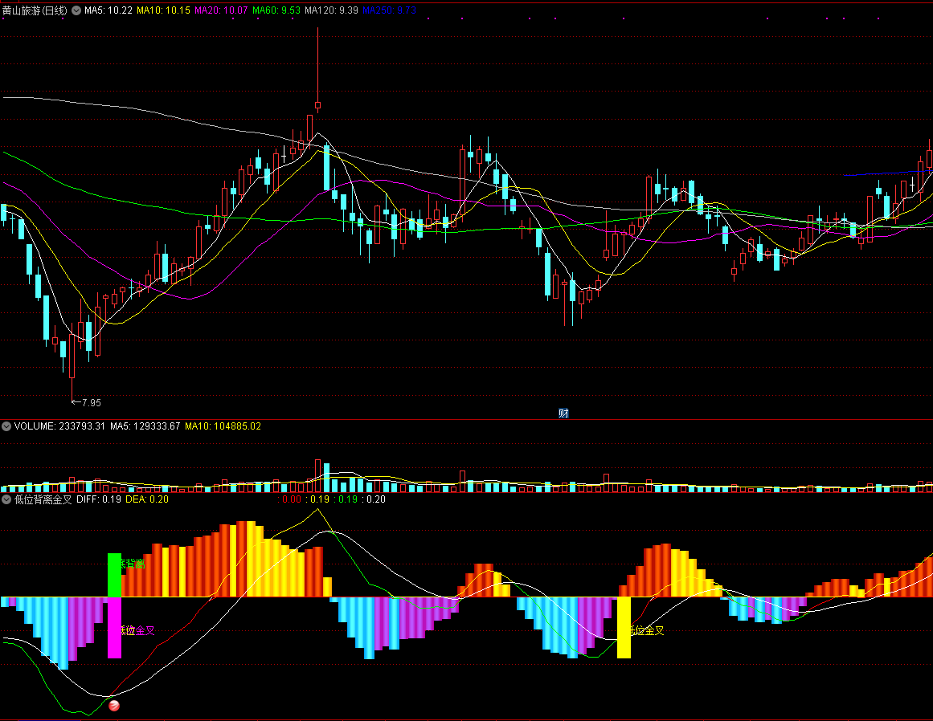Click the yellow 低位金叉 signal label
The image size is (933, 721).
point(647,630)
